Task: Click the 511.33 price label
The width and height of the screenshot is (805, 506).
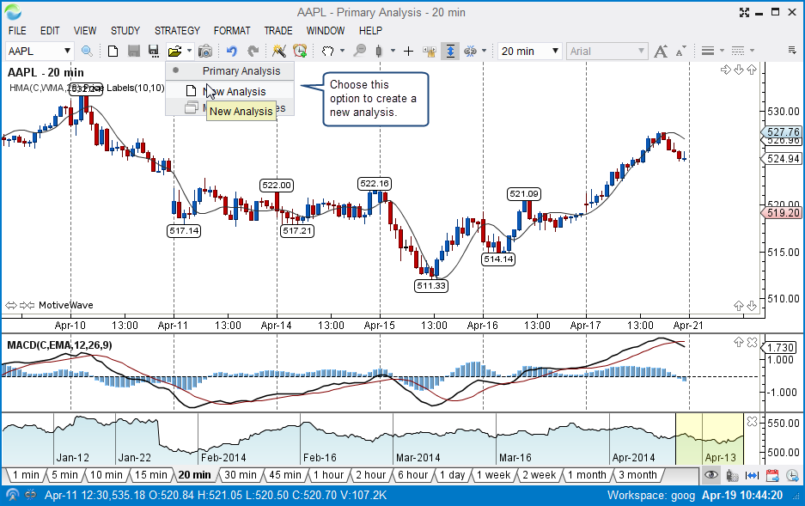Action: 431,286
